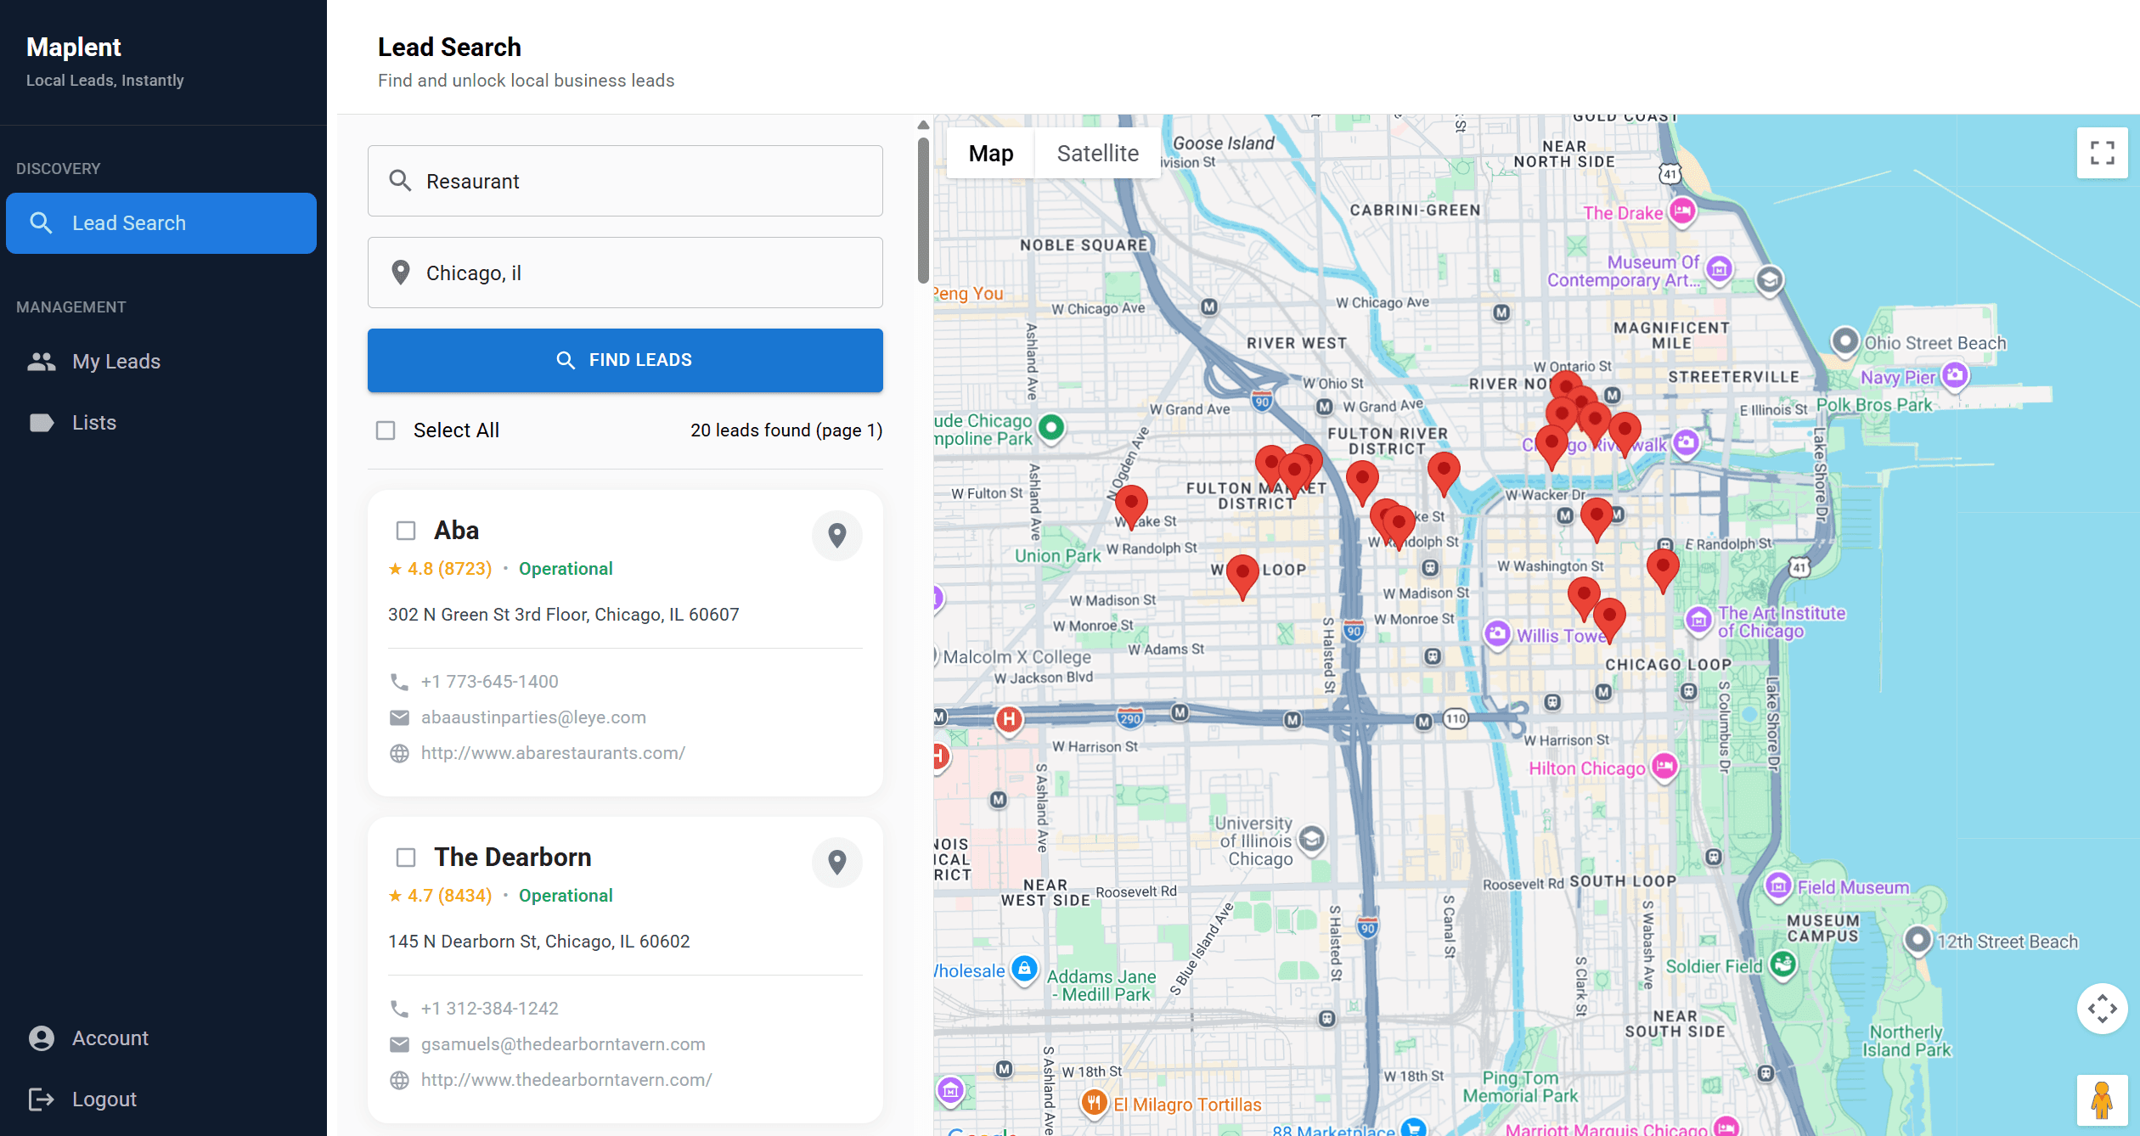Viewport: 2140px width, 1136px height.
Task: Enable the Select All checkbox
Action: [x=386, y=430]
